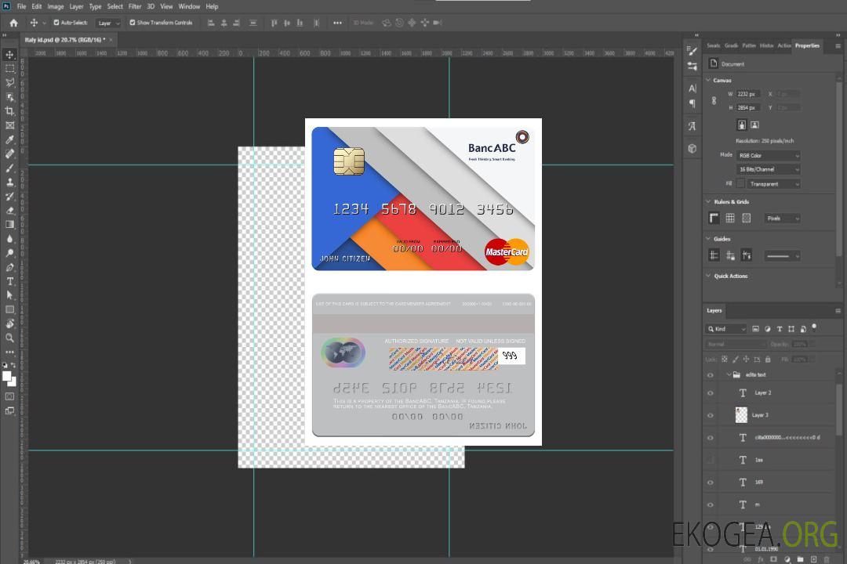The image size is (847, 564).
Task: Toggle grid display in Rulers & Grids
Action: pyautogui.click(x=730, y=218)
